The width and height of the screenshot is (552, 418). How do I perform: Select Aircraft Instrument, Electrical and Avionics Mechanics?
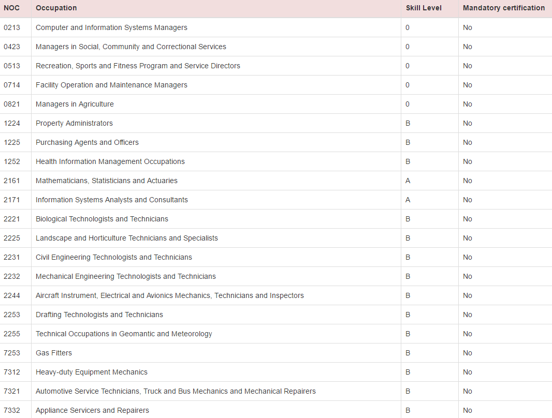[169, 295]
